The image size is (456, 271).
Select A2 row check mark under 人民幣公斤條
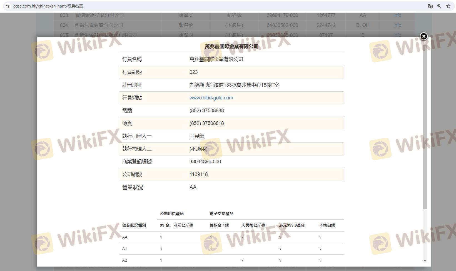point(243,260)
